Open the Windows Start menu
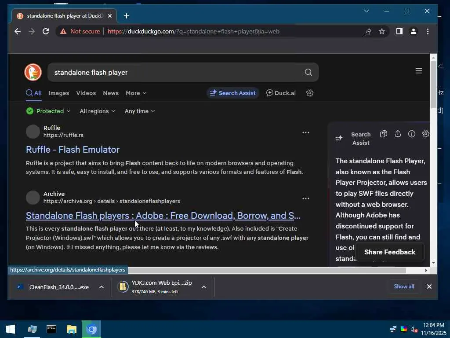 (11, 329)
